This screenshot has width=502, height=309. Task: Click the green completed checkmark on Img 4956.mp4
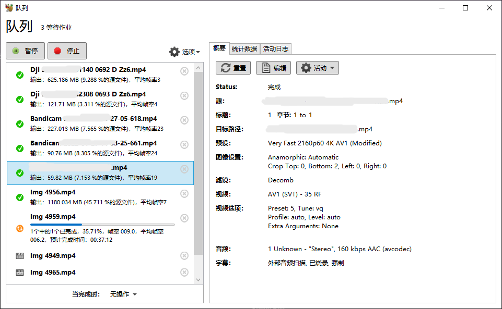pyautogui.click(x=20, y=197)
